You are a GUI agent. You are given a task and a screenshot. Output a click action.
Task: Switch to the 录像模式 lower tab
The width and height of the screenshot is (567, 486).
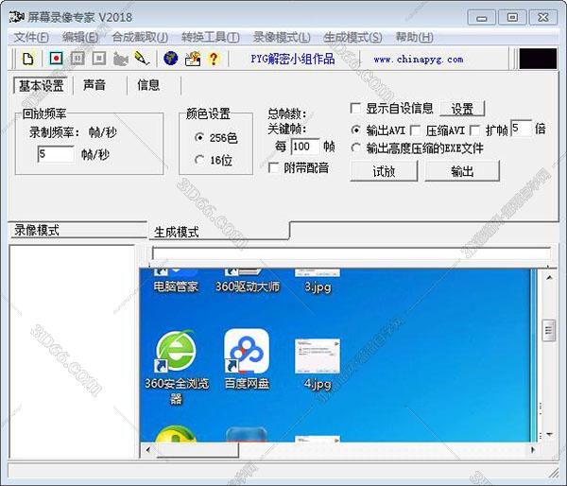pos(77,230)
